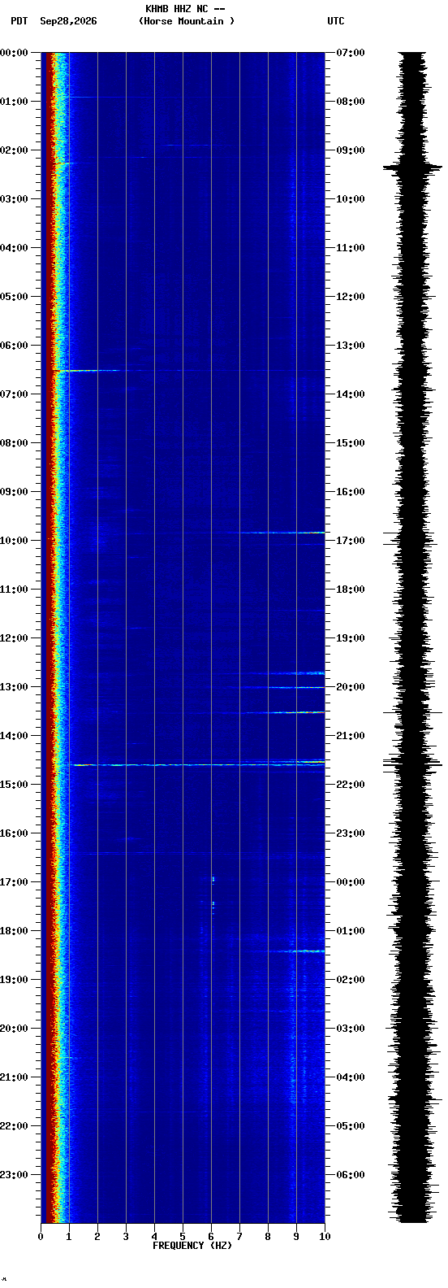Screen dimensions: 448x1288
Task: Click the Sep28,2026 date label
Action: point(68,21)
